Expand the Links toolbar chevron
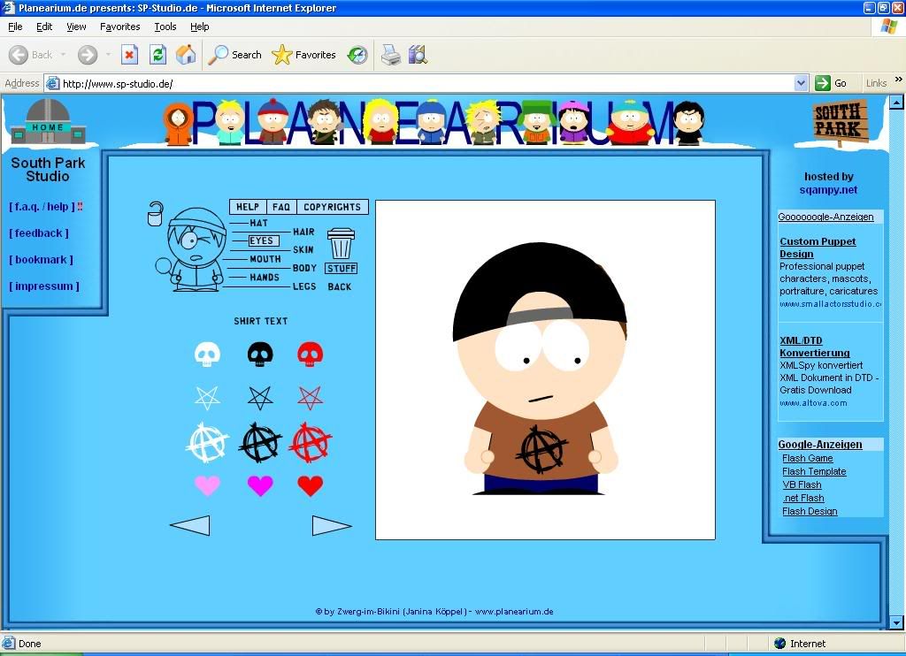906x656 pixels. click(x=899, y=79)
